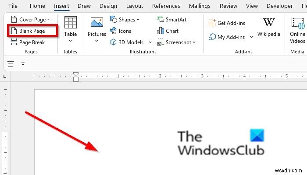
Task: Insert a SmartArt graphic label
Action: (176, 20)
